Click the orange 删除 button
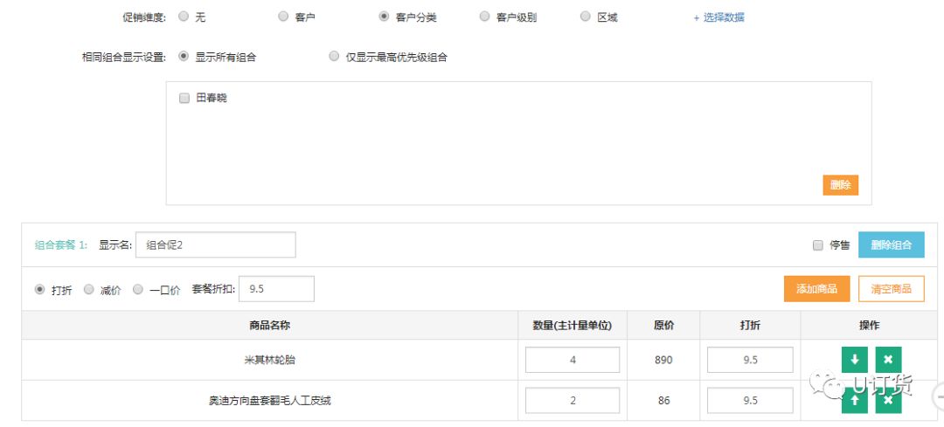The image size is (944, 427). (x=841, y=185)
